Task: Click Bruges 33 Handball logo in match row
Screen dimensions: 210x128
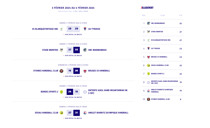Action: click(x=85, y=71)
